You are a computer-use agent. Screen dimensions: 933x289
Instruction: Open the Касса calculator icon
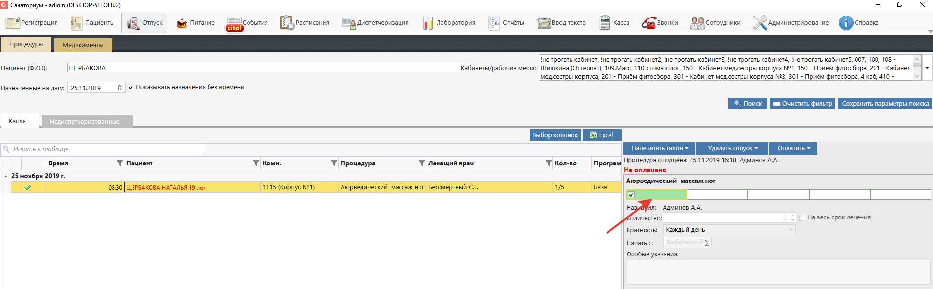pos(605,23)
